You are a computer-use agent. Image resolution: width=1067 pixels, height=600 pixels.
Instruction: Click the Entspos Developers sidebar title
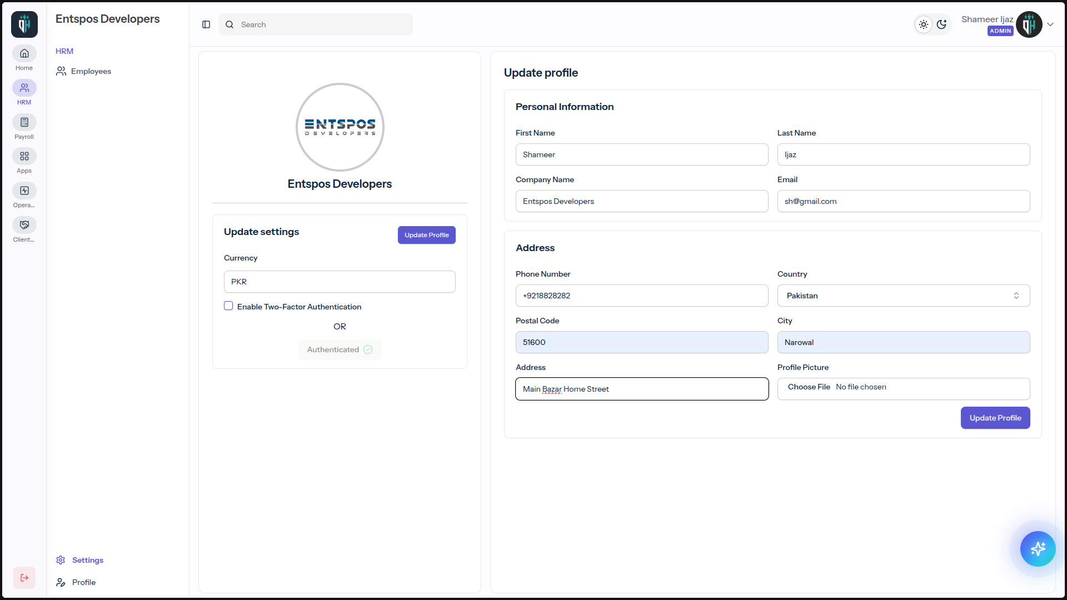click(108, 19)
